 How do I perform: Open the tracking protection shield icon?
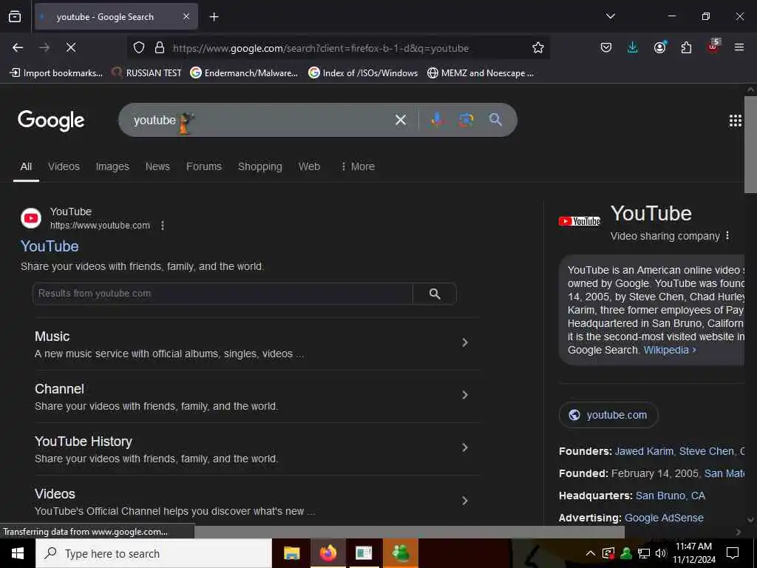pos(139,48)
